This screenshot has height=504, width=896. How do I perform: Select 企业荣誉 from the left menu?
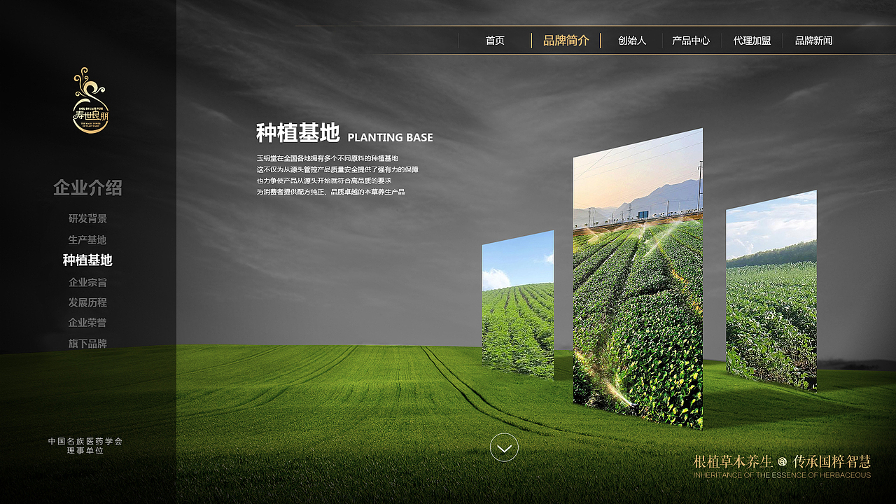pyautogui.click(x=87, y=323)
